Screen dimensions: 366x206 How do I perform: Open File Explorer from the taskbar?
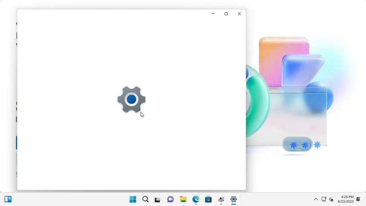(183, 199)
